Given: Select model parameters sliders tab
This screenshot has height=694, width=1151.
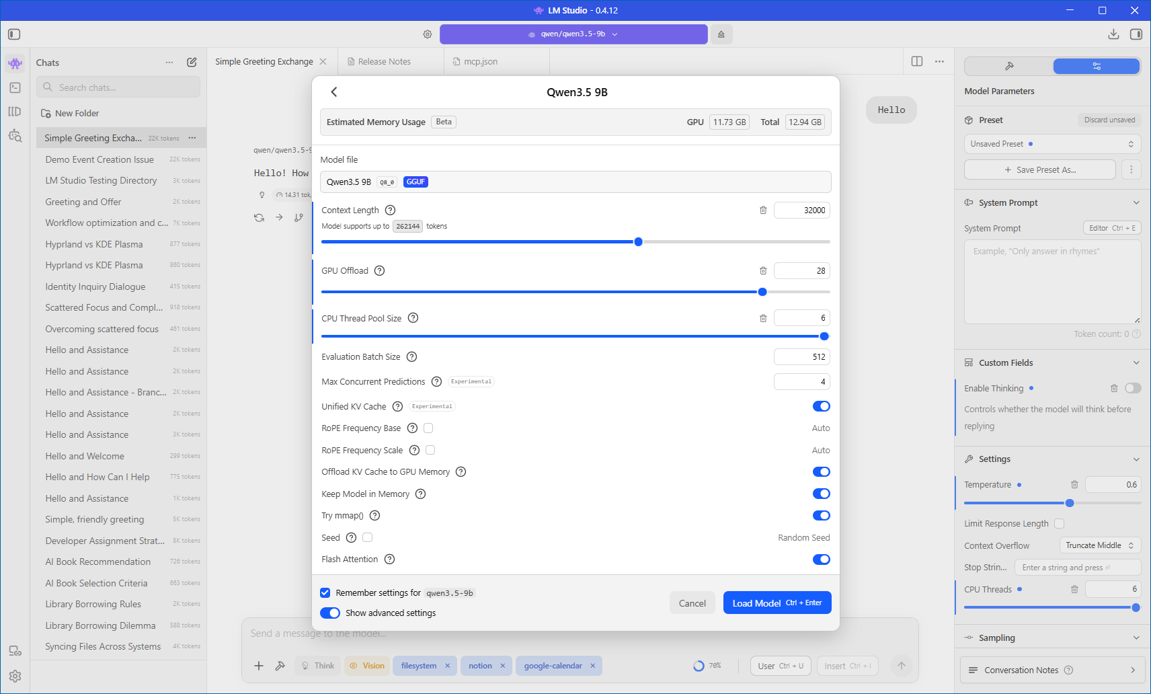Looking at the screenshot, I should [1097, 66].
